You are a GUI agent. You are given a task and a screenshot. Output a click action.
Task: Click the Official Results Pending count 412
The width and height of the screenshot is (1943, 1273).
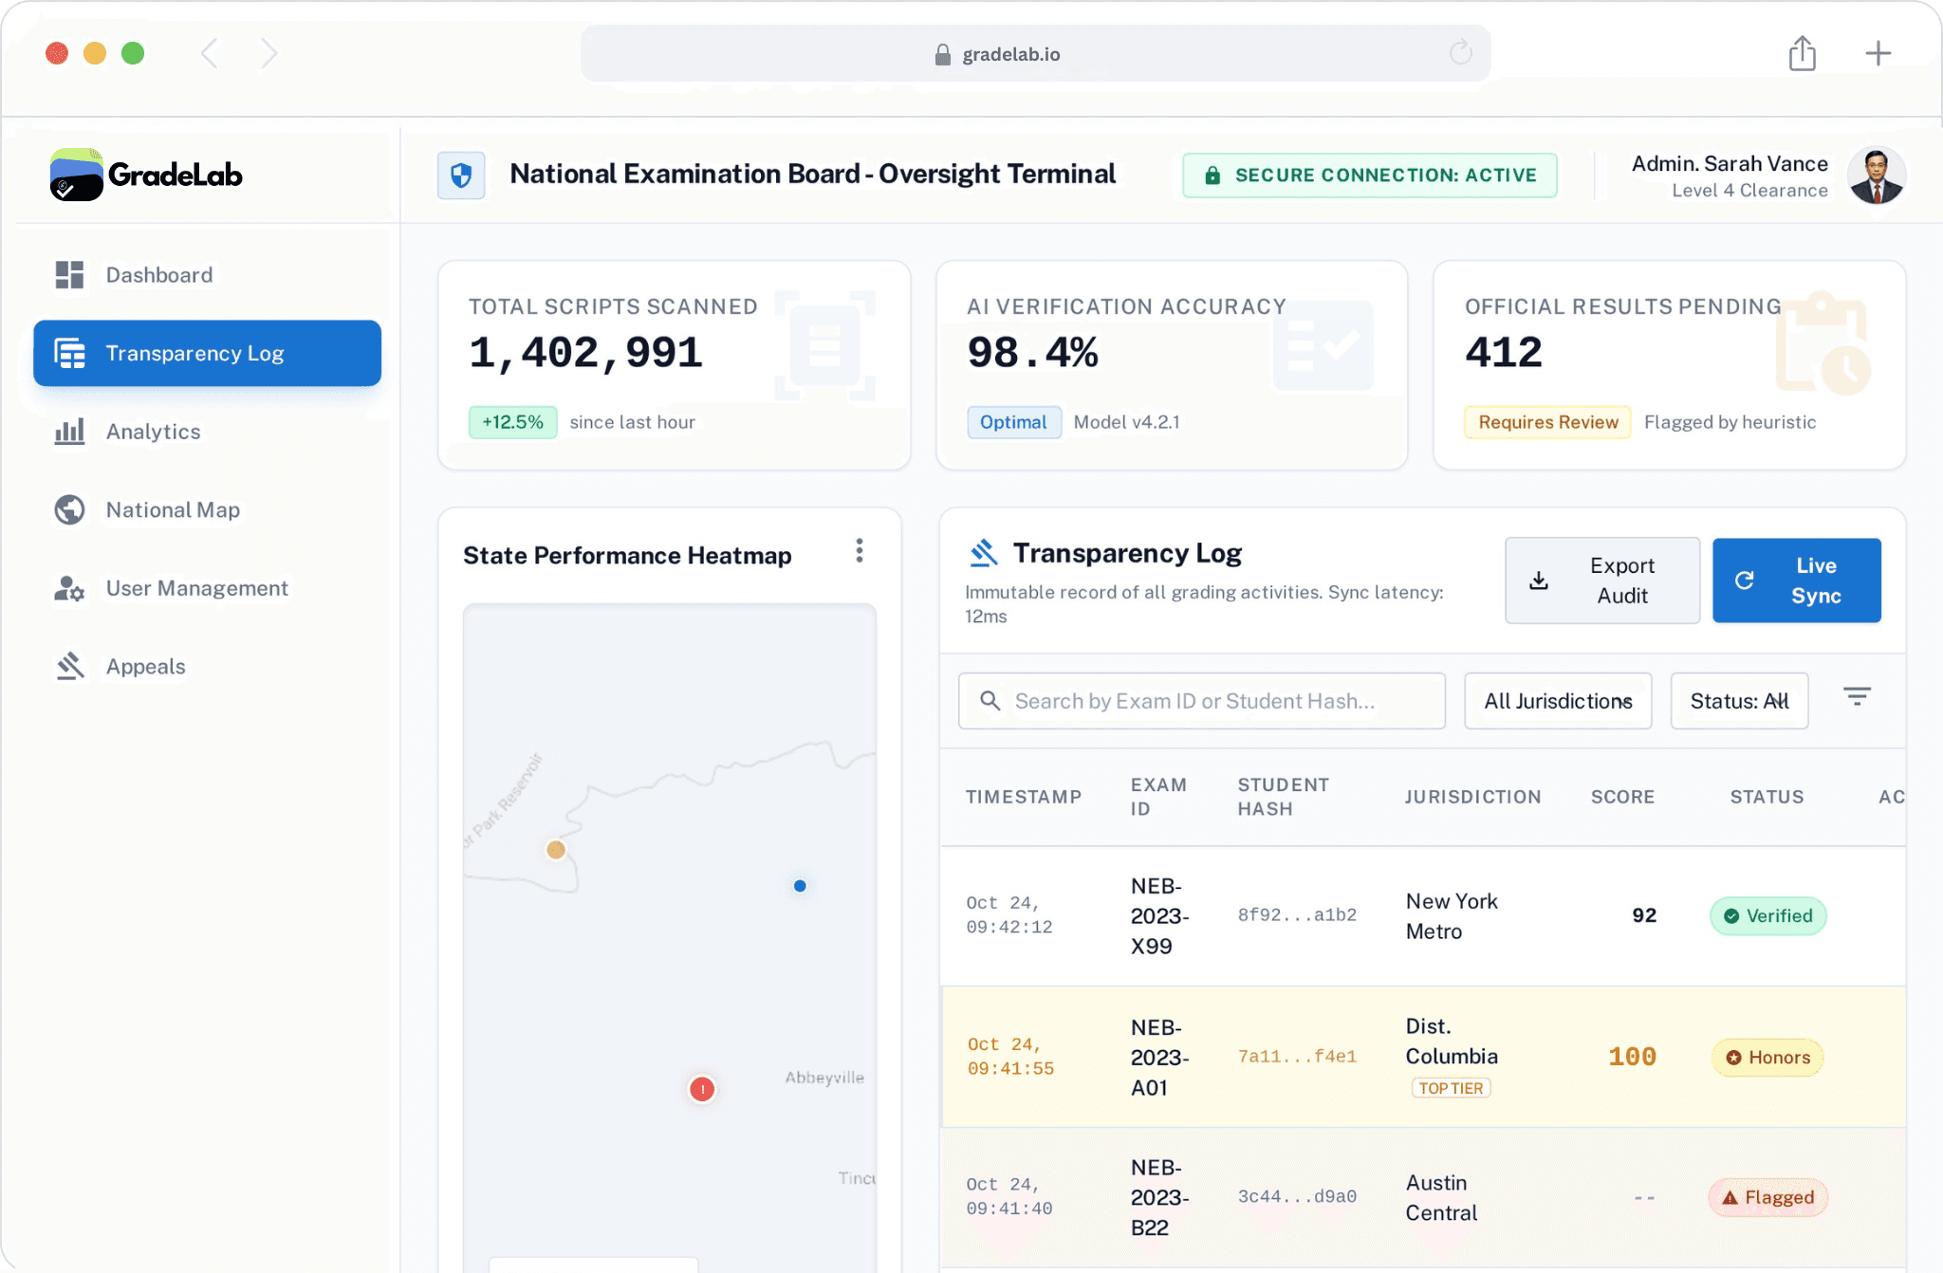point(1504,353)
